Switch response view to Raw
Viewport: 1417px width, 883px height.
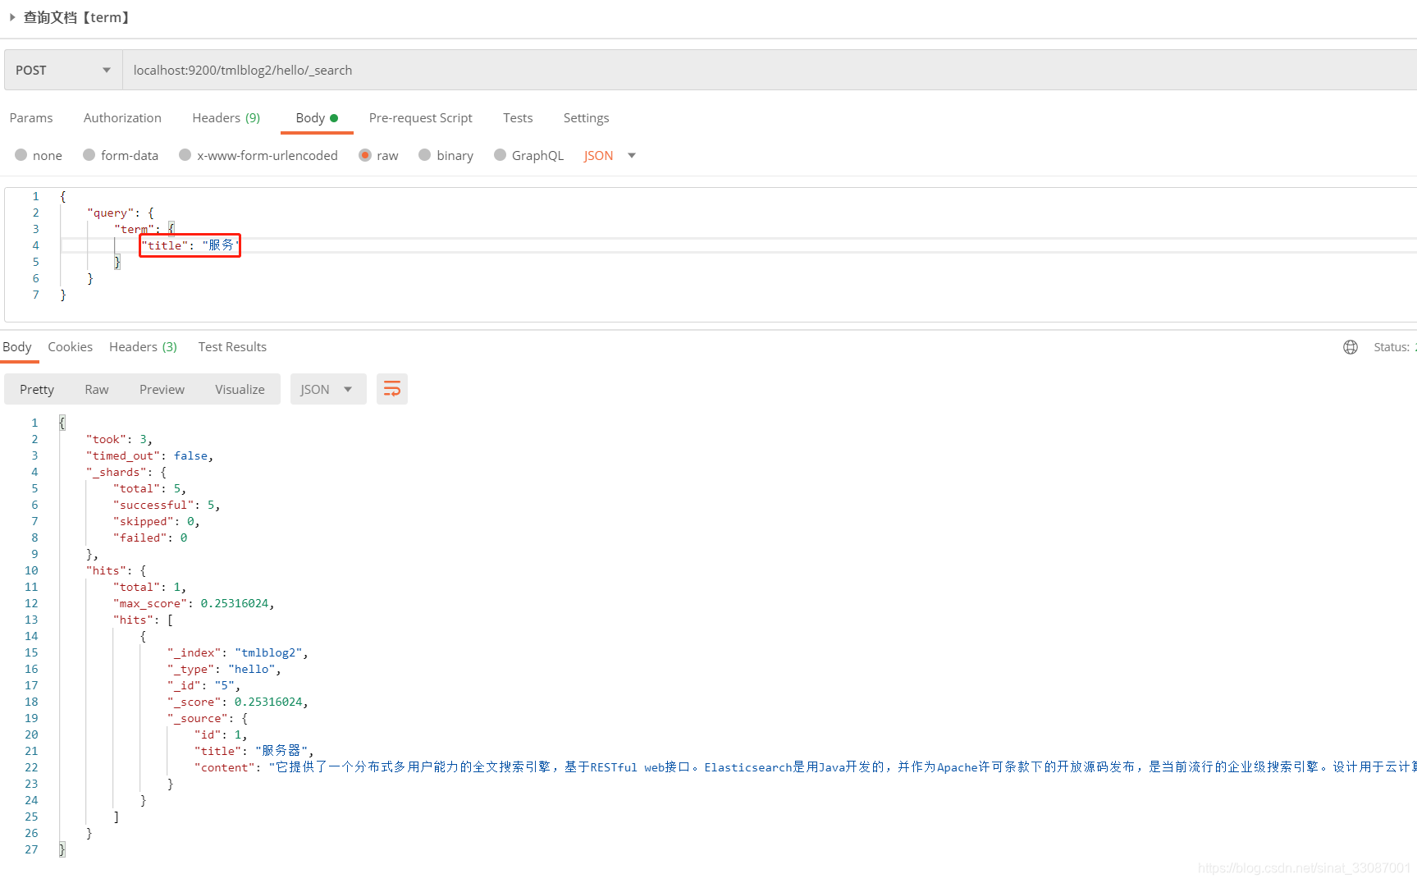click(x=97, y=390)
